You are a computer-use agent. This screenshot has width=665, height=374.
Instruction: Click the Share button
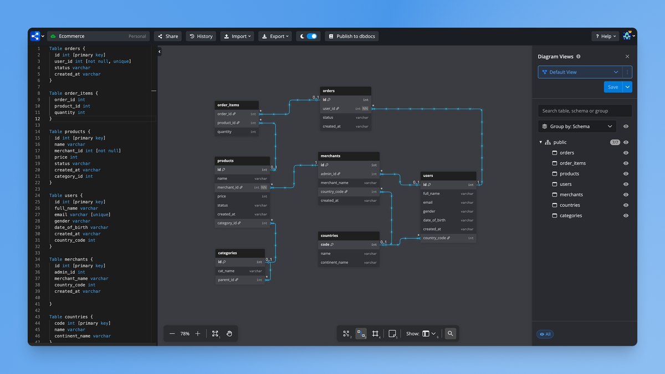pyautogui.click(x=168, y=36)
